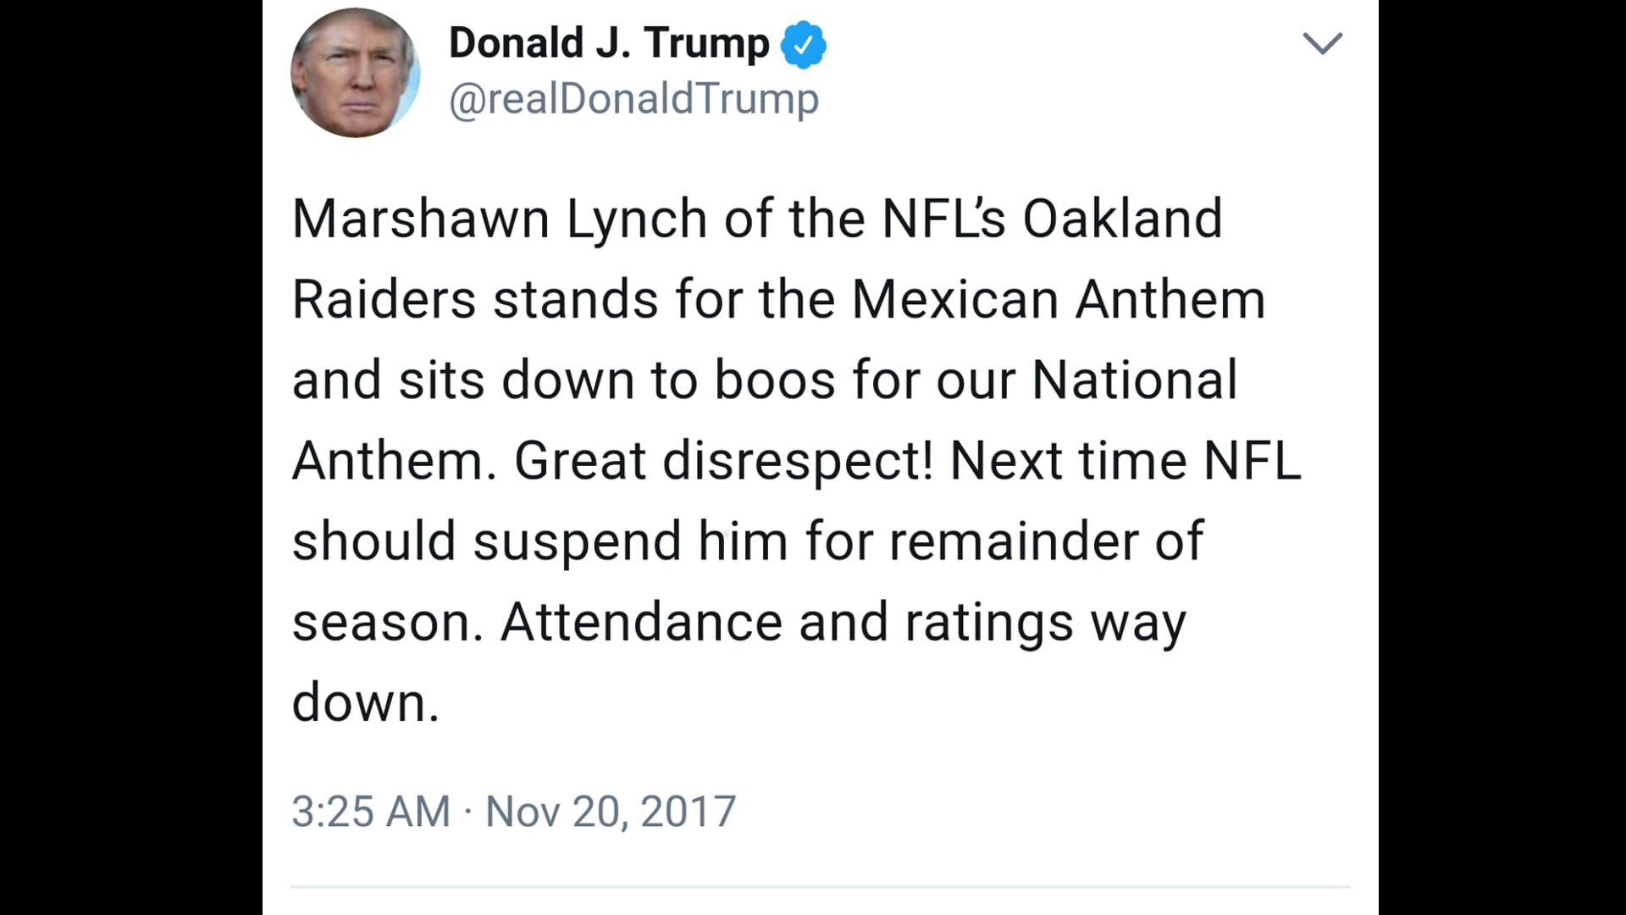This screenshot has width=1626, height=915.
Task: Click the blue verified checkmark badge
Action: pos(803,45)
